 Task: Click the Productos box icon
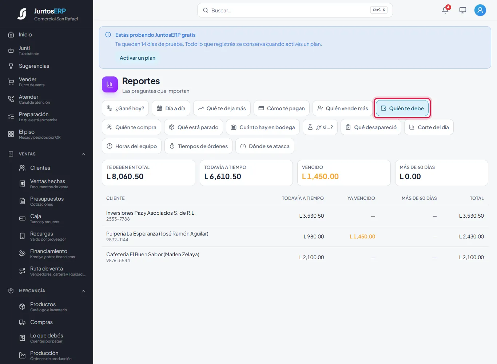click(x=22, y=307)
